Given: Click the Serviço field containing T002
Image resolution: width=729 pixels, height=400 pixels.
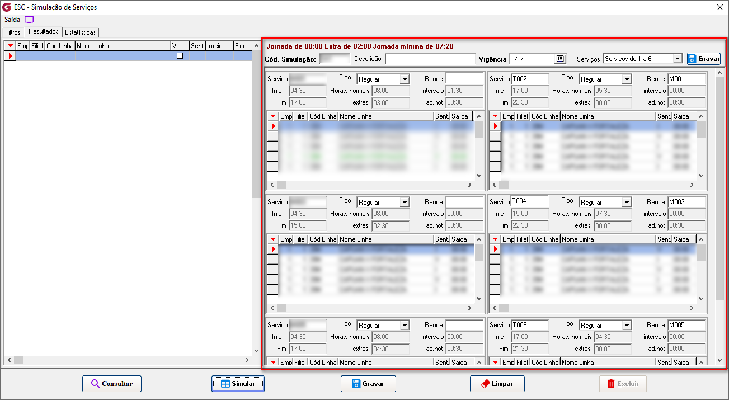Looking at the screenshot, I should tap(529, 79).
